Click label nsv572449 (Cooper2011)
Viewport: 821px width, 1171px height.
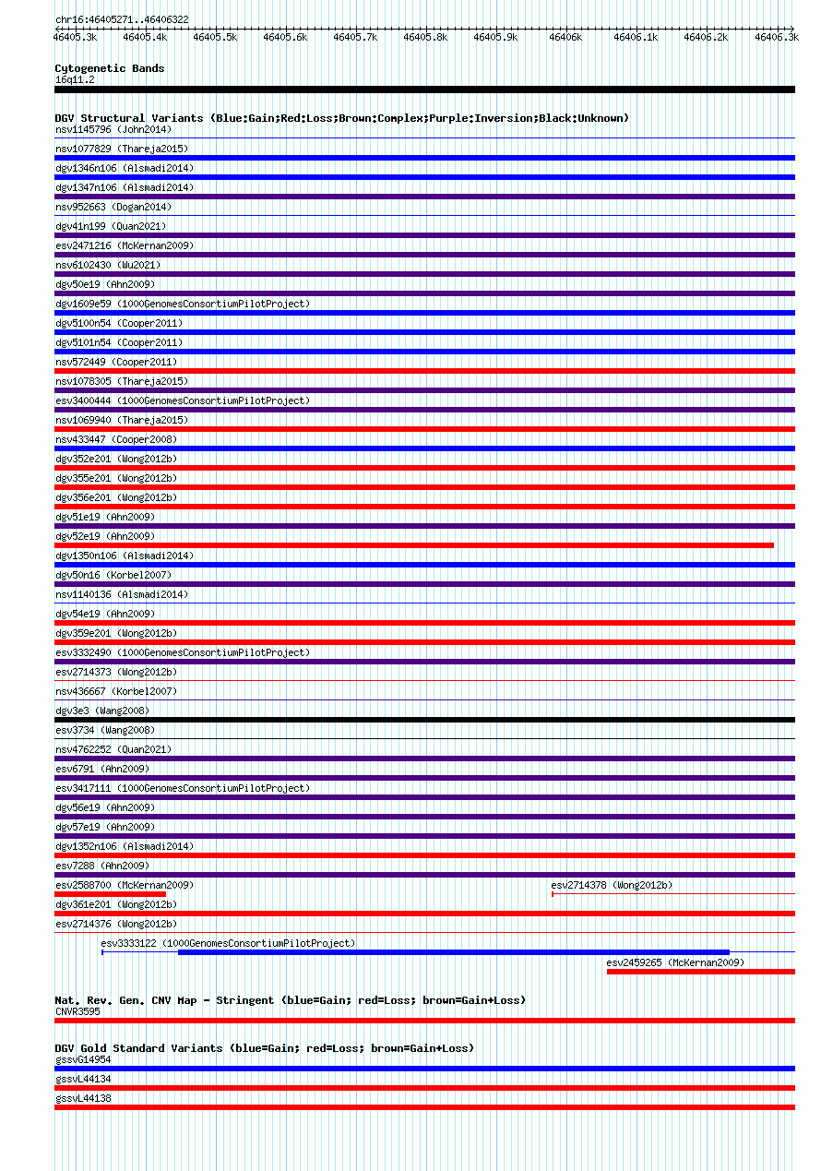click(x=116, y=362)
